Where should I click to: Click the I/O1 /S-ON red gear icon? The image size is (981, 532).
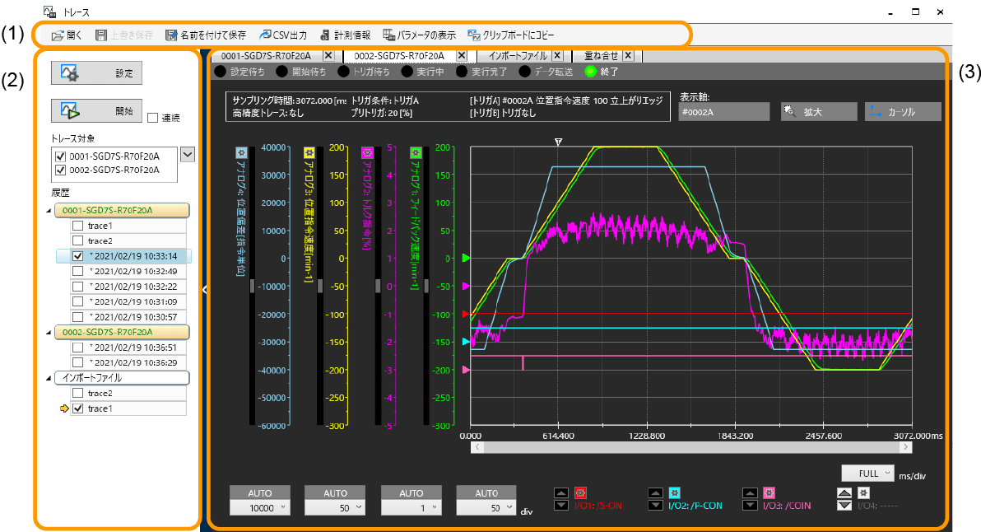pos(580,492)
